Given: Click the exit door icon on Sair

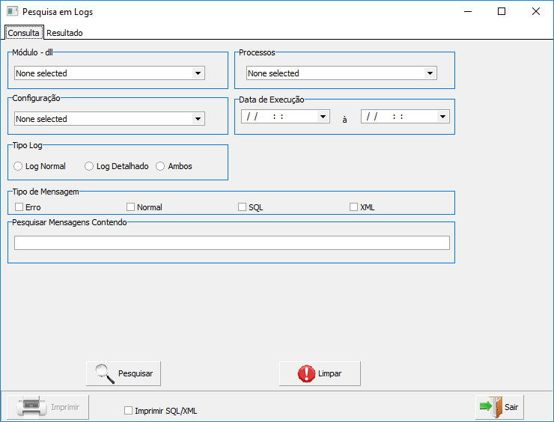Looking at the screenshot, I should tap(491, 407).
